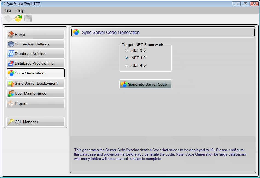This screenshot has width=260, height=178.
Task: Close the SyncStudio window
Action: tap(254, 4)
